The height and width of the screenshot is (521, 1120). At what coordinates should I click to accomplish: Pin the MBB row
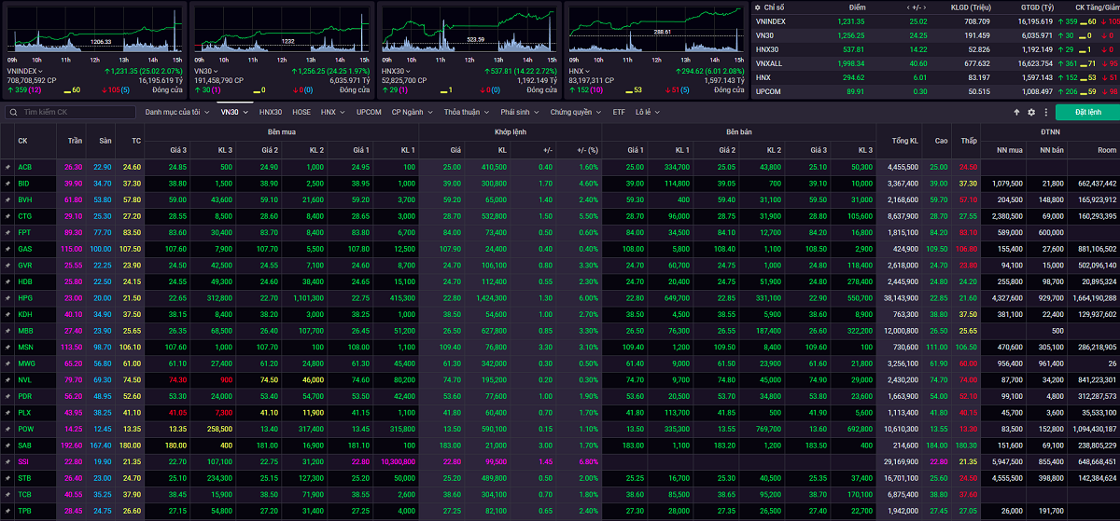[7, 331]
